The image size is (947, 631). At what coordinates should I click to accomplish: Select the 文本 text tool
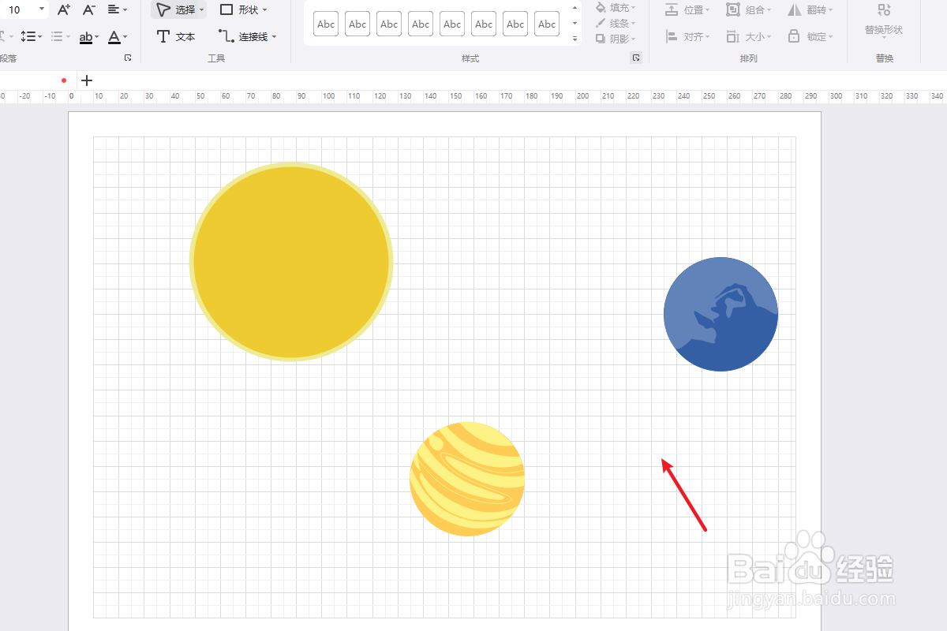tap(175, 36)
